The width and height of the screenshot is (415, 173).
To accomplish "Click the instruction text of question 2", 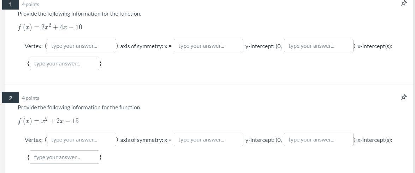I will click(x=79, y=108).
